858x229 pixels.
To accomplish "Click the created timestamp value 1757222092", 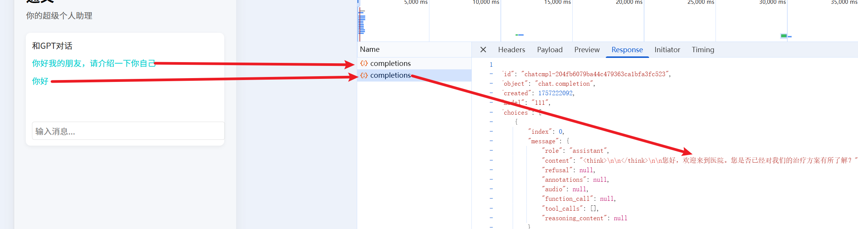I will (x=555, y=93).
